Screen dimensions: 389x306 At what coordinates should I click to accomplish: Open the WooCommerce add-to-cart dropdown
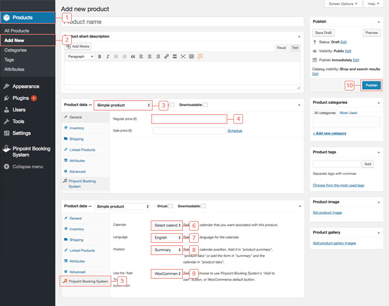point(167,274)
